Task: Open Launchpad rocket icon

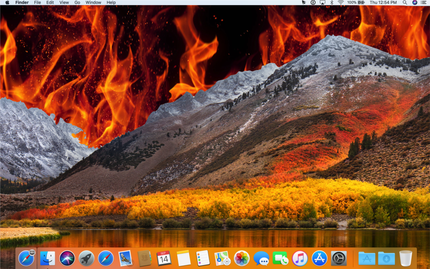Action: 86,258
